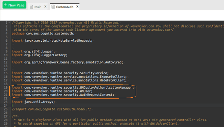Image resolution: width=224 pixels, height=127 pixels.
Task: Click the CustomAuth tab file icon
Action: coord(53,7)
